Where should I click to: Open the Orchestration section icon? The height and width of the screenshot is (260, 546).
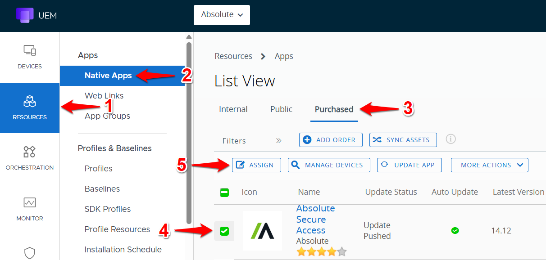[x=30, y=152]
